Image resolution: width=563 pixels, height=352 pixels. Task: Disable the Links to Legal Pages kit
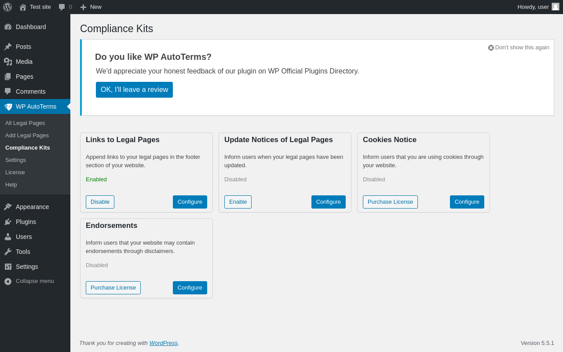click(100, 202)
